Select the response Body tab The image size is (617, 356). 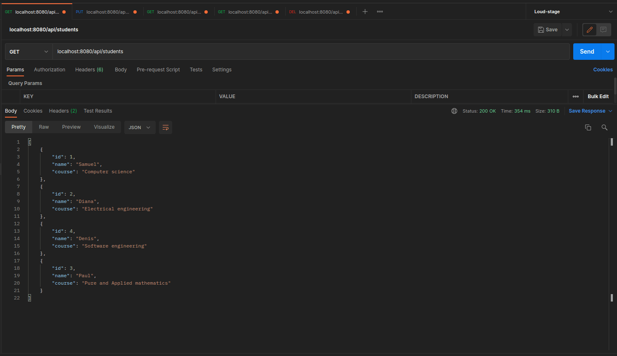[x=11, y=111]
